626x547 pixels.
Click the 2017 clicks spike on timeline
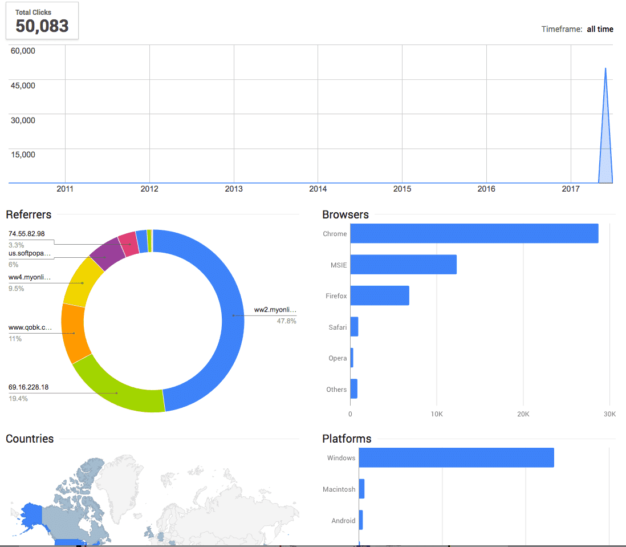(x=605, y=132)
